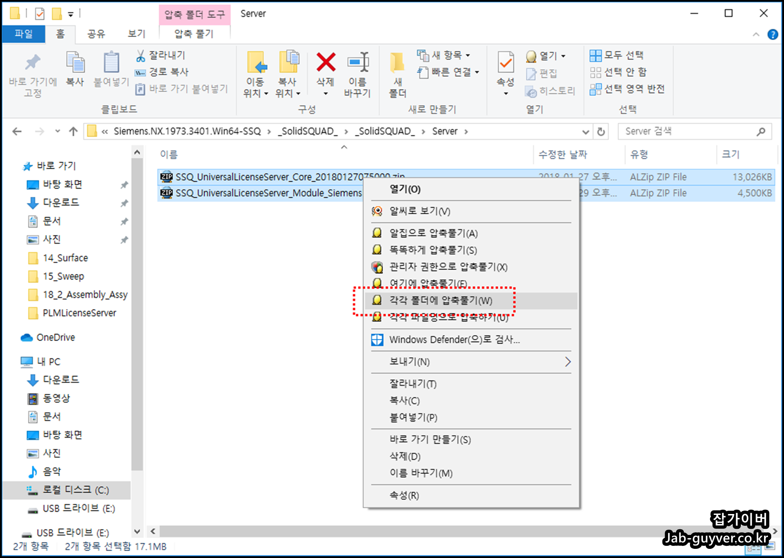The image size is (784, 558).
Task: Click Paste shortcut (바로 가기 붙여넣기)
Action: click(182, 89)
